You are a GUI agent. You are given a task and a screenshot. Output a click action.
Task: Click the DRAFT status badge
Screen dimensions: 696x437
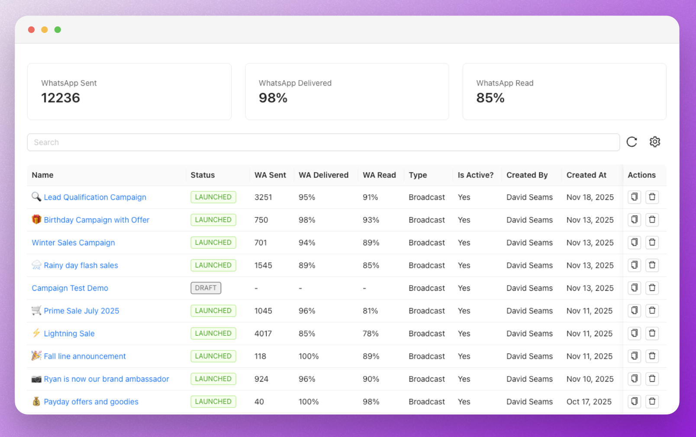tap(206, 288)
